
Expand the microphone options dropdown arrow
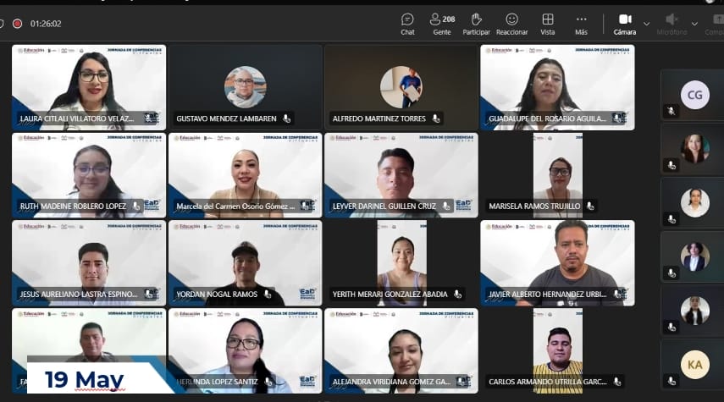pyautogui.click(x=694, y=24)
